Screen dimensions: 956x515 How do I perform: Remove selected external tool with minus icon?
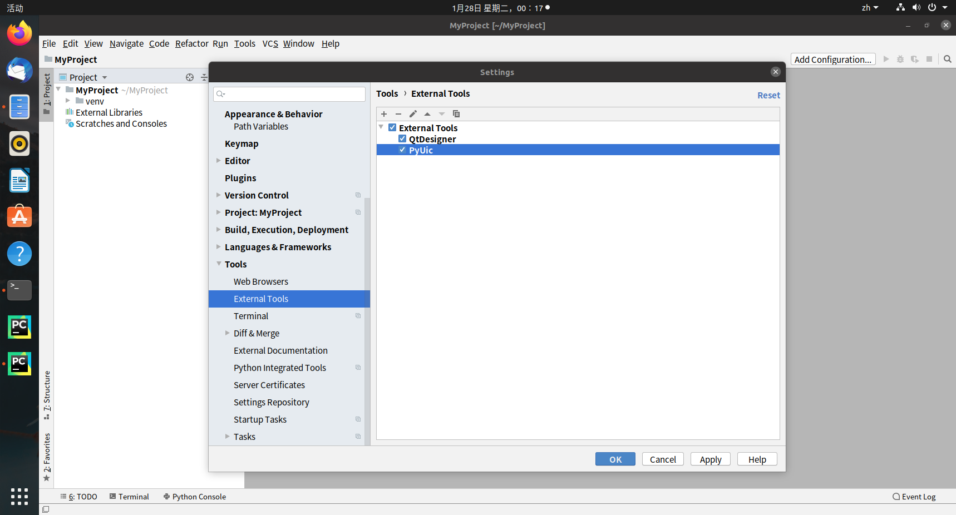pyautogui.click(x=398, y=114)
